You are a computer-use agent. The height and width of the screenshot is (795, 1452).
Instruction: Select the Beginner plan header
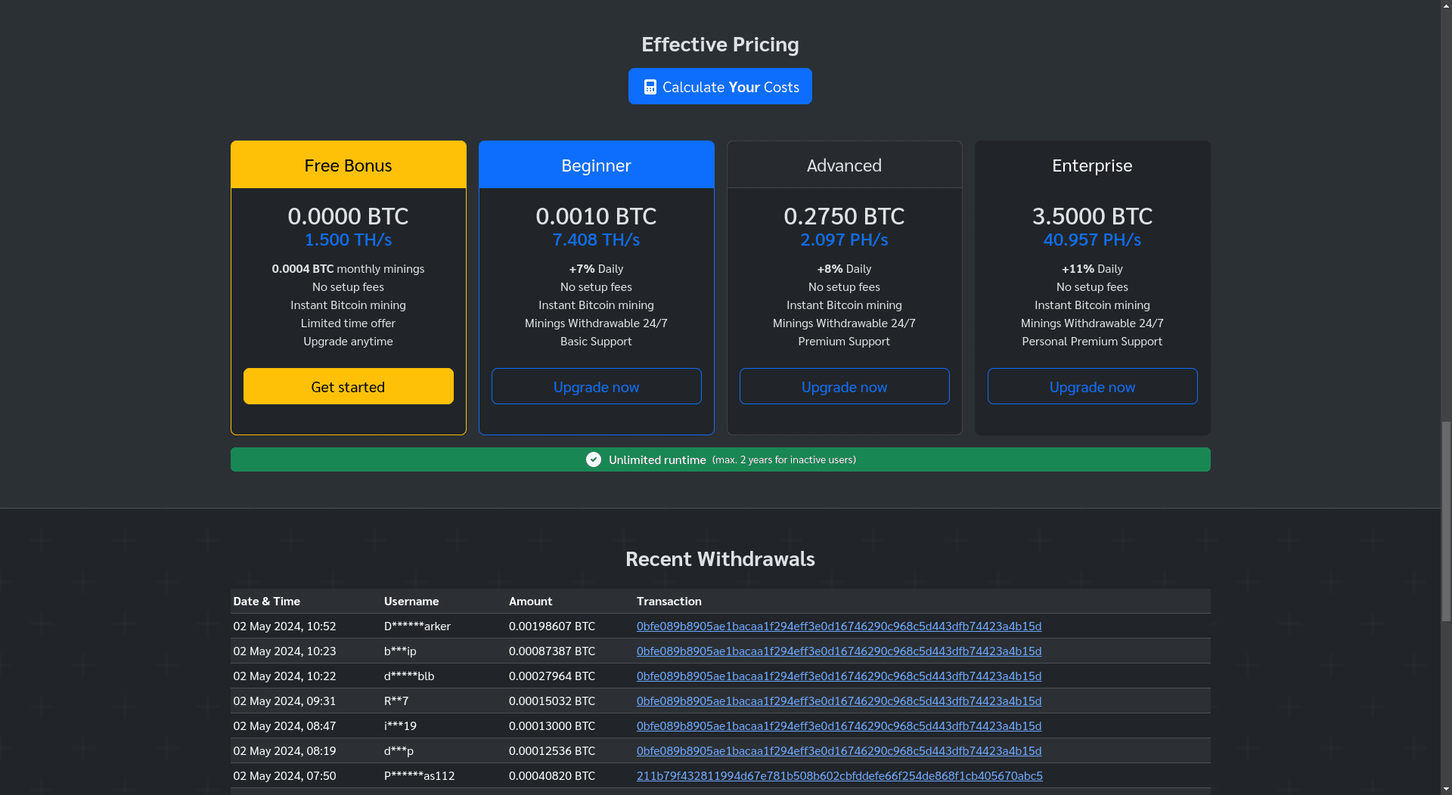596,165
